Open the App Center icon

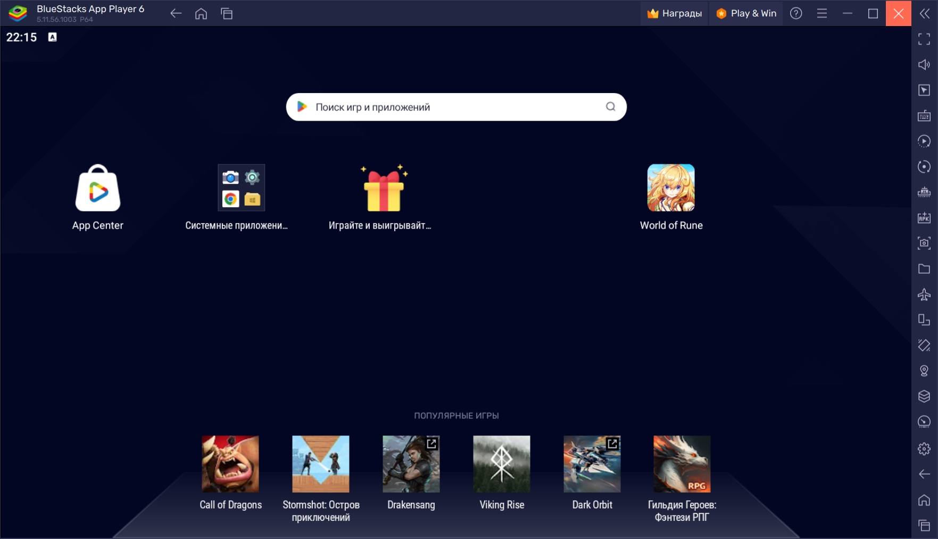tap(98, 188)
